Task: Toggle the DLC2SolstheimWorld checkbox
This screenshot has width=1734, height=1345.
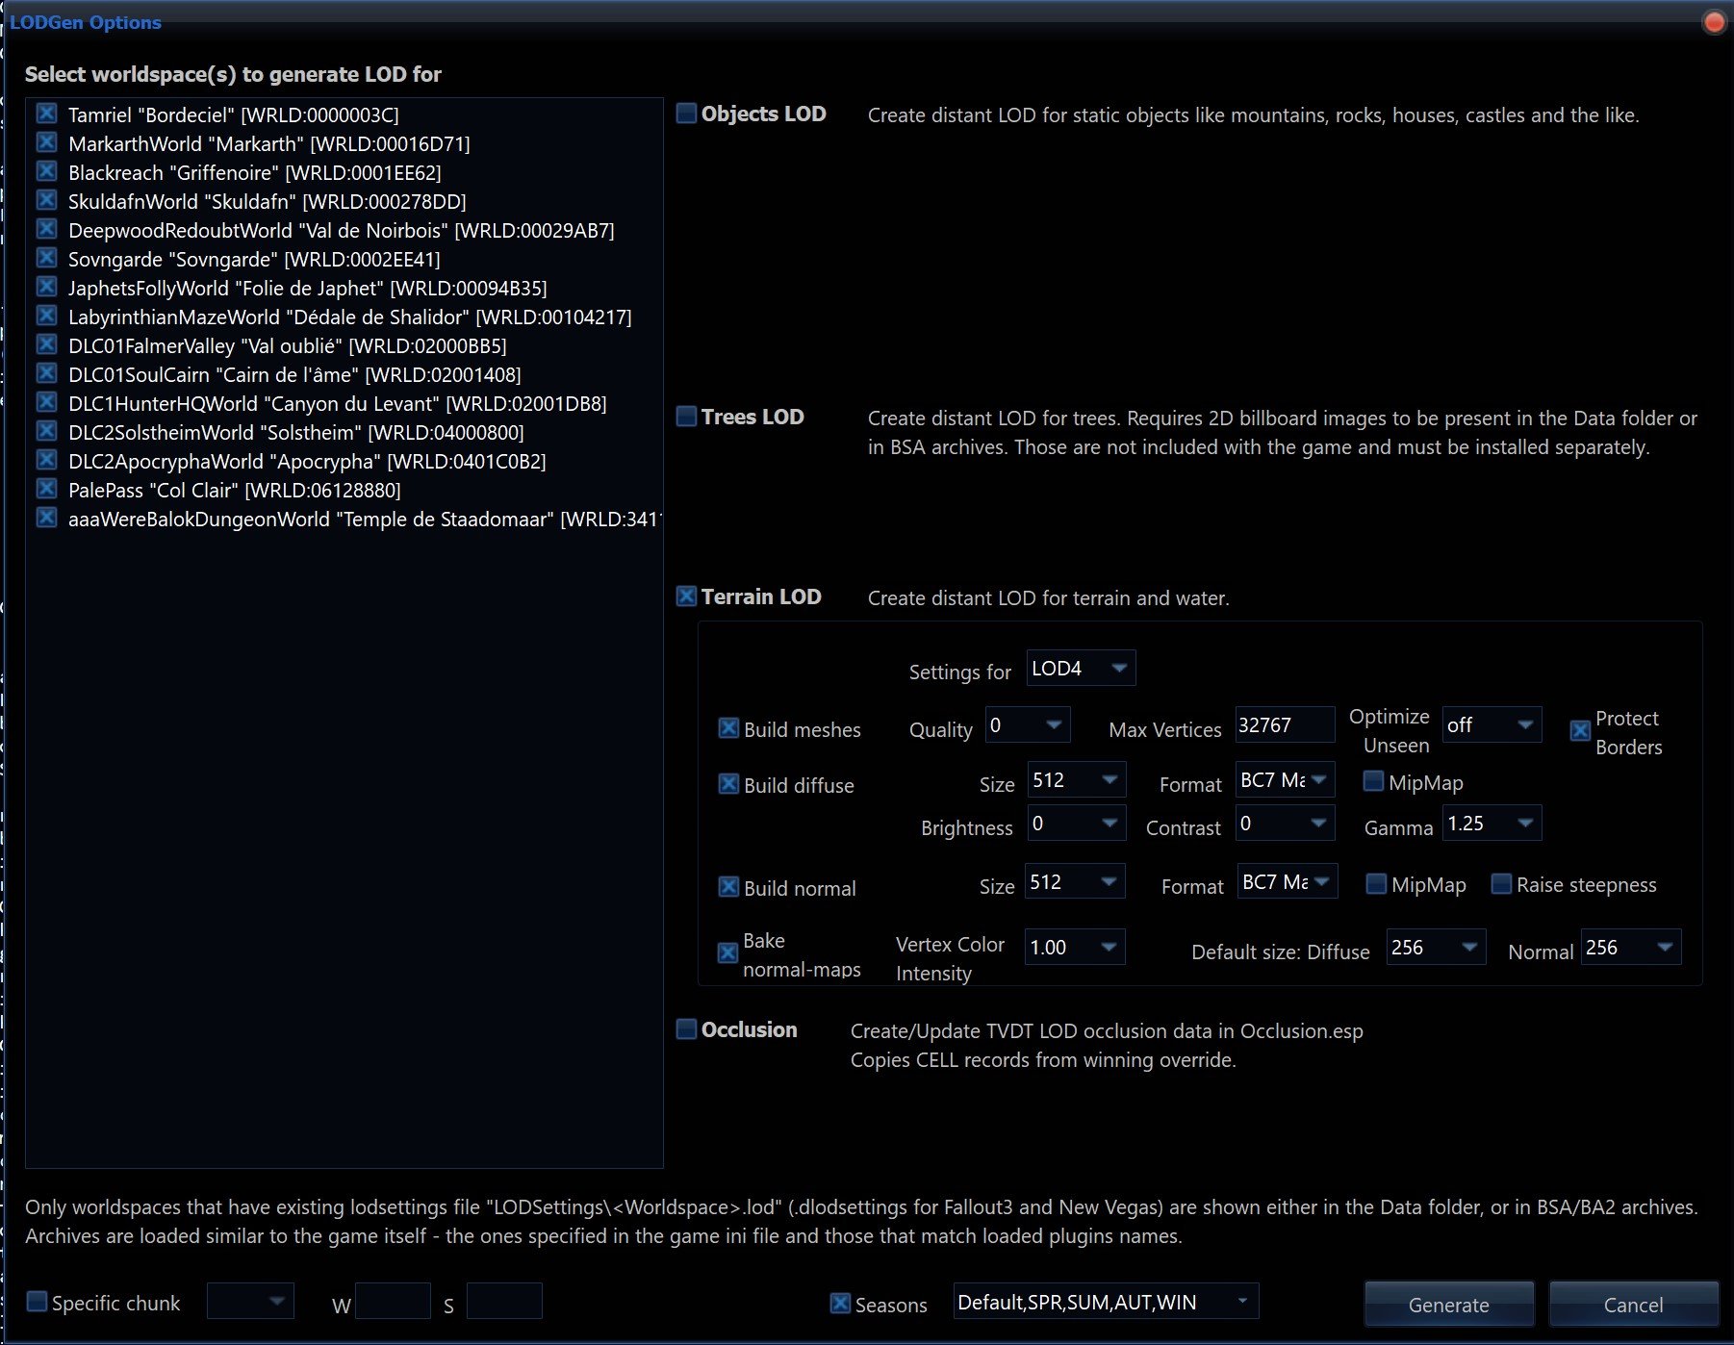Action: 46,431
